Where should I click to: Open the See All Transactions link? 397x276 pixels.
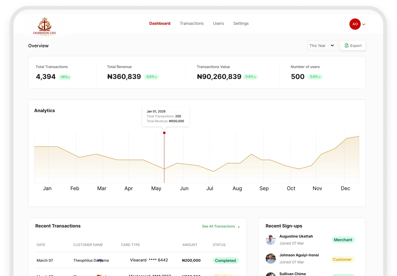(x=218, y=226)
